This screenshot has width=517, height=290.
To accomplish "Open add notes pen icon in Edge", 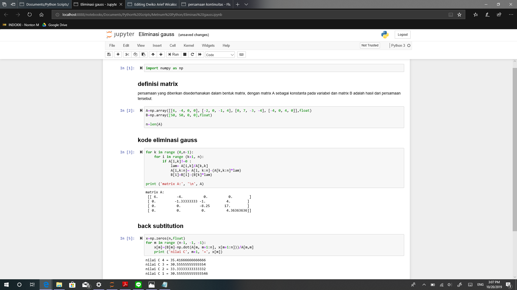I will [x=487, y=15].
